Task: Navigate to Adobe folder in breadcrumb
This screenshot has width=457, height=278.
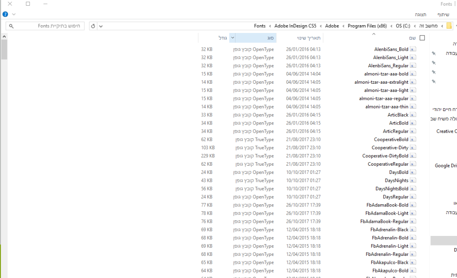Action: click(332, 26)
